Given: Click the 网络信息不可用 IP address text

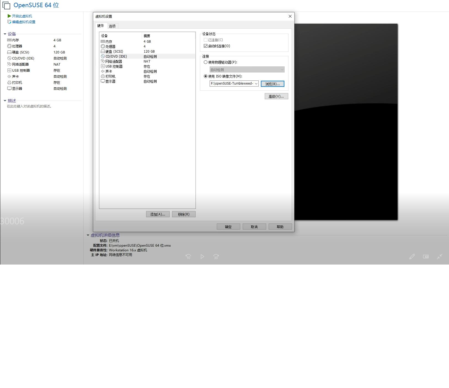Looking at the screenshot, I should [x=121, y=255].
